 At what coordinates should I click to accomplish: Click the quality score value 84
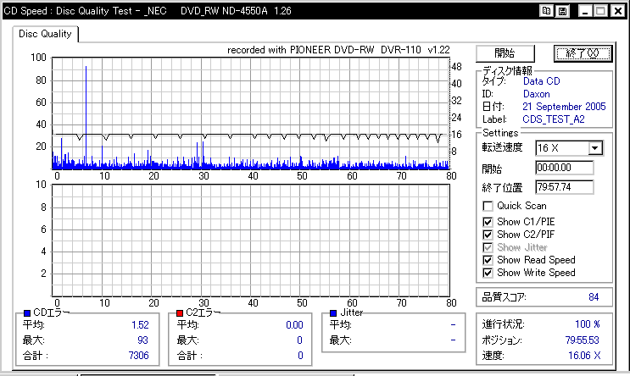pyautogui.click(x=594, y=297)
